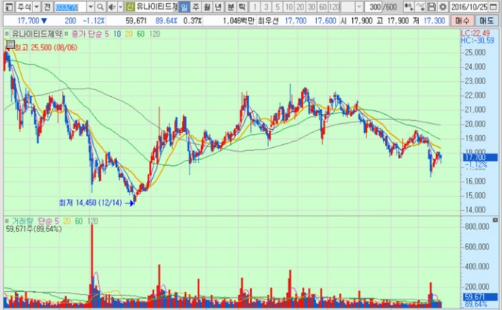This screenshot has width=502, height=310.
Task: Click the date field 2016/10/25
Action: click(x=469, y=7)
